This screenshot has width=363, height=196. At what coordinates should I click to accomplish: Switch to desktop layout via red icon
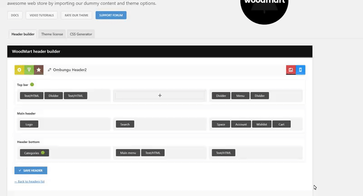pos(291,70)
